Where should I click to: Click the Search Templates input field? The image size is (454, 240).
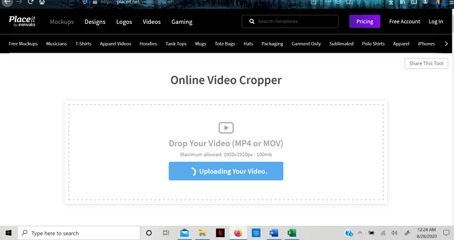(x=290, y=22)
